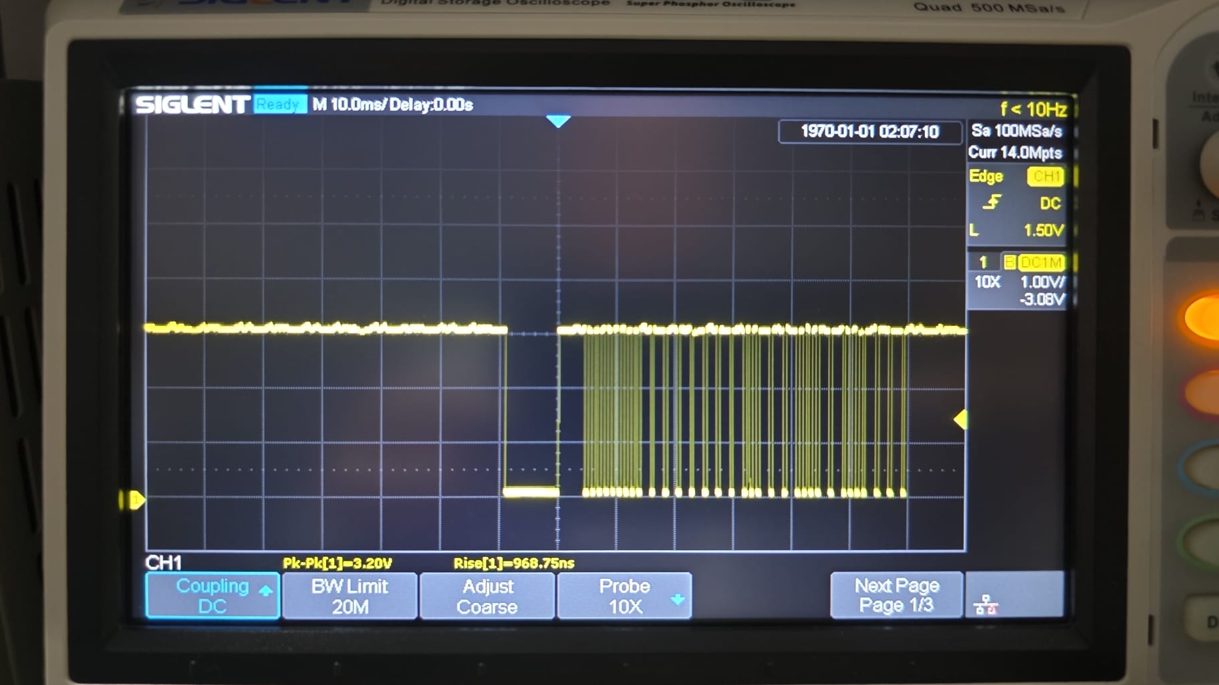Click the DC1M coupling impedance badge

click(x=1041, y=262)
